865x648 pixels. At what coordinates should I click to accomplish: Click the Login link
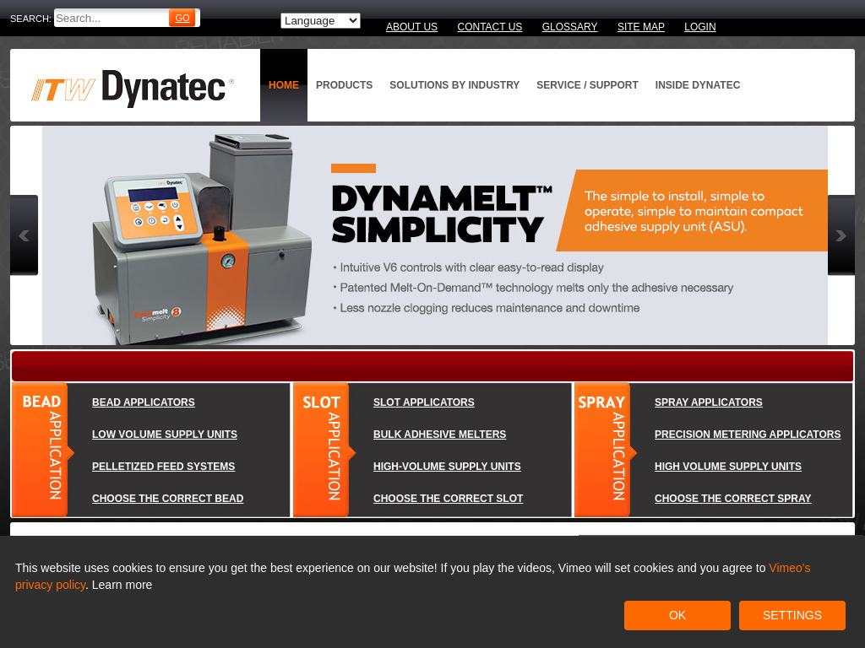[x=700, y=26]
